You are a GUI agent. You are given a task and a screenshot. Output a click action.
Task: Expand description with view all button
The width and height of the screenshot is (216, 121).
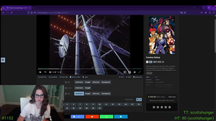coord(149,73)
